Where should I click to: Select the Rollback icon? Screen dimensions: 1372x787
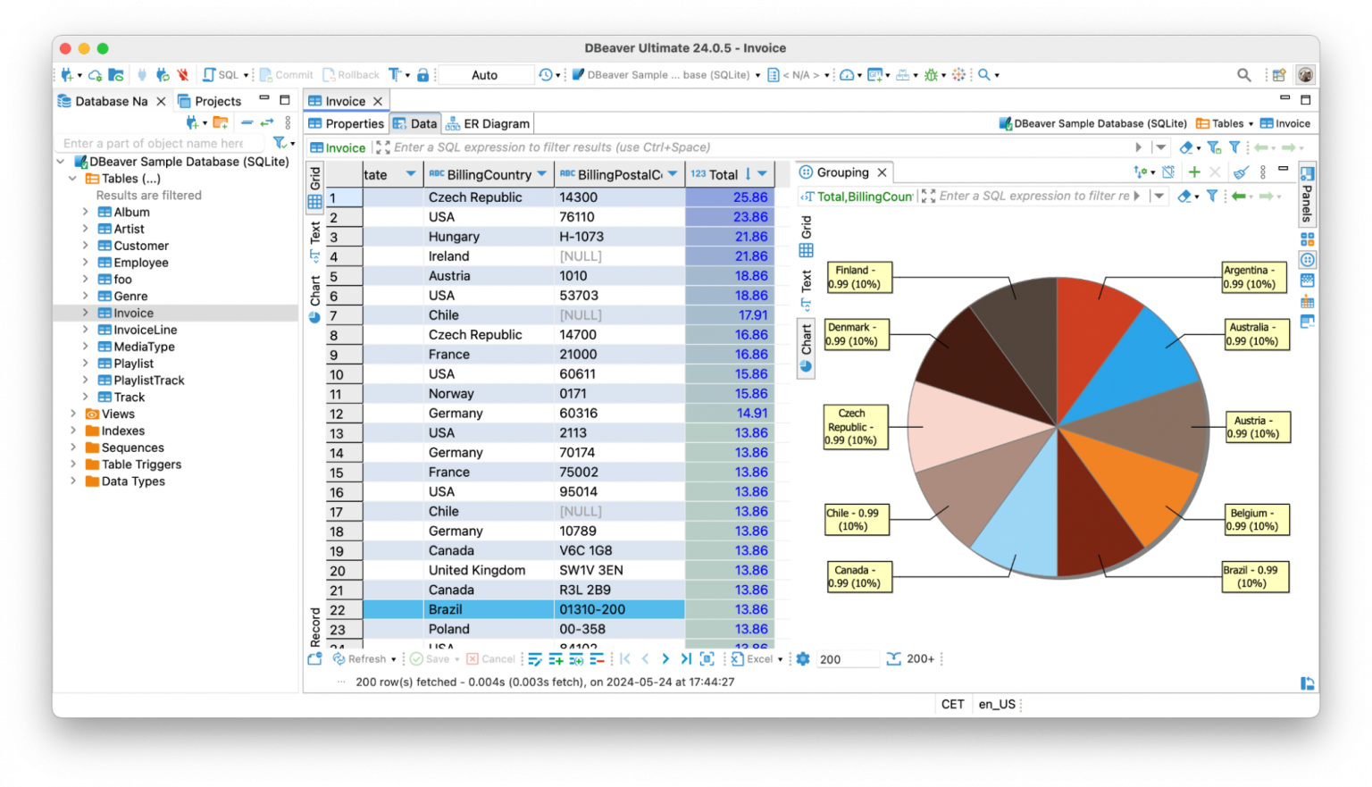click(x=330, y=74)
